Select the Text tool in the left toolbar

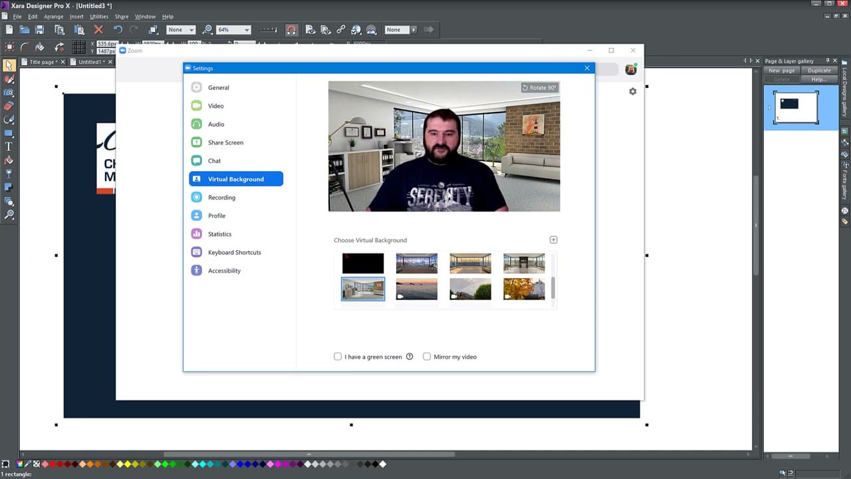pos(9,145)
